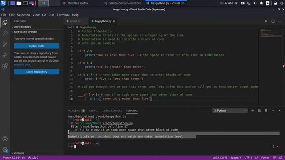
Task: Launch terminal emulator from taskbar
Action: 25,3
